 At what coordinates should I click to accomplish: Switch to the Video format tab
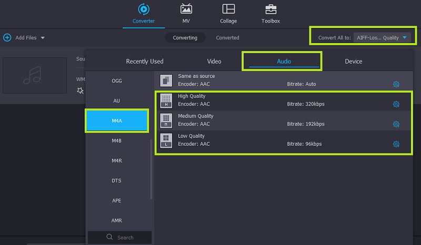coord(214,62)
